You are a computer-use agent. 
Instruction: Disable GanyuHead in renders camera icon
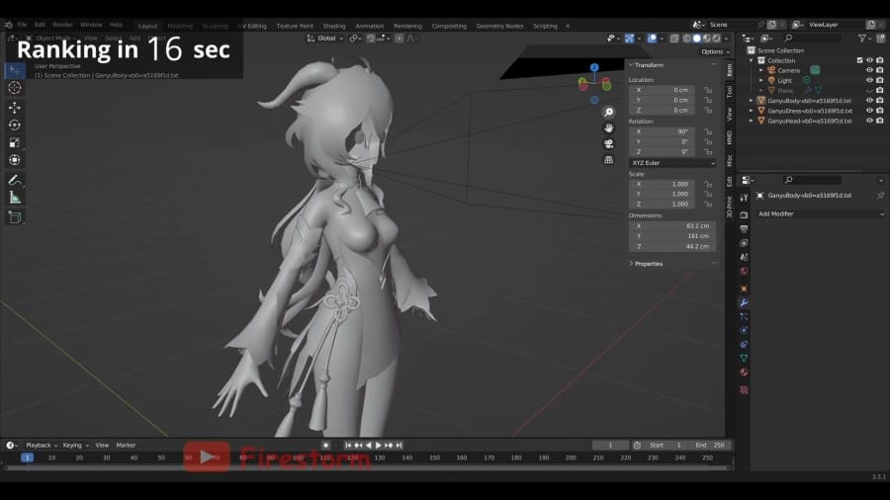pos(880,121)
